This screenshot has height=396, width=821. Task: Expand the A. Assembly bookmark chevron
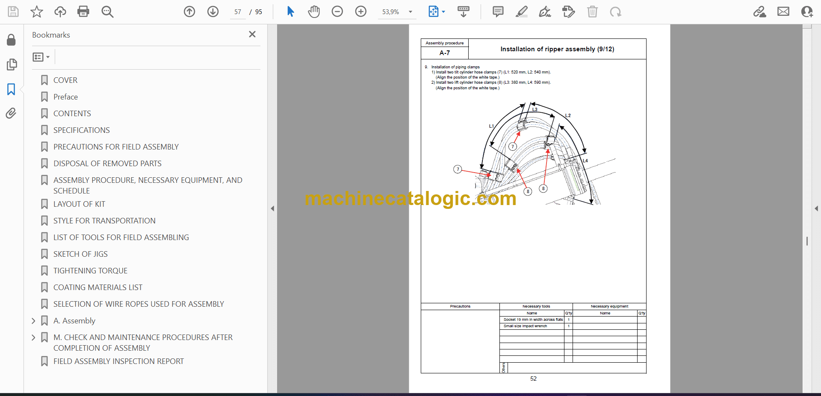pyautogui.click(x=33, y=321)
